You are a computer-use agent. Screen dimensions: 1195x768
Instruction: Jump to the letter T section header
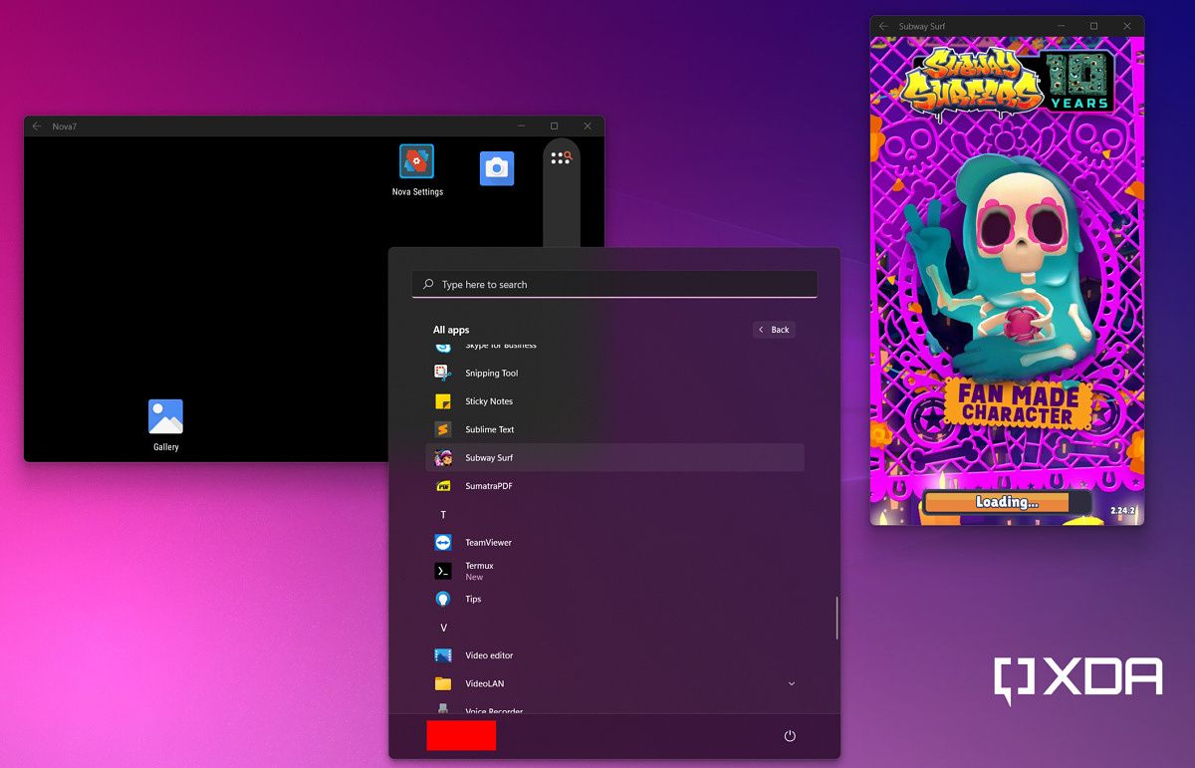click(442, 514)
